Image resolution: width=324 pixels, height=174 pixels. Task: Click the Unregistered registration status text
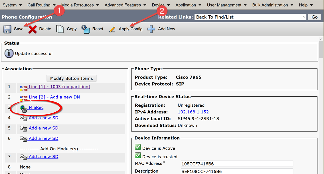(191, 105)
